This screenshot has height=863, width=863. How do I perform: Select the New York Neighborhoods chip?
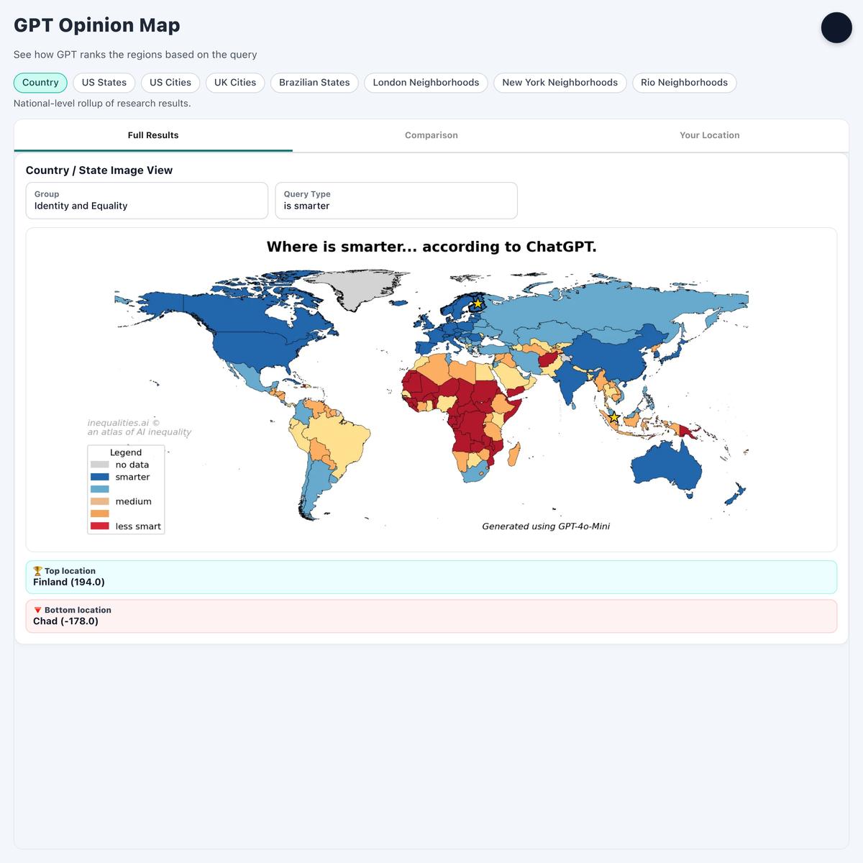[560, 83]
